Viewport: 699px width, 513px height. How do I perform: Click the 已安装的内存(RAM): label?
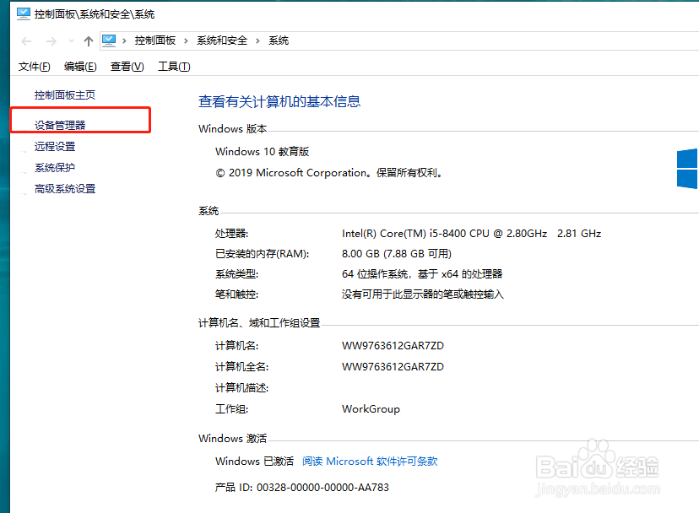262,254
